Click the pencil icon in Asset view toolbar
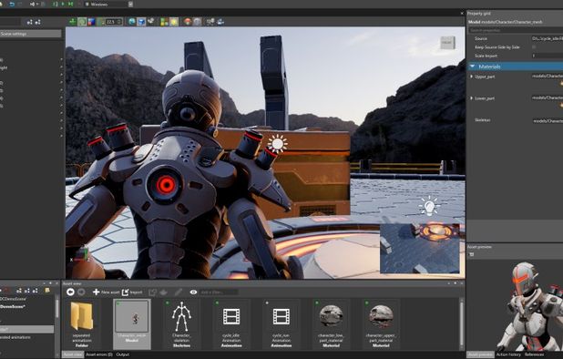 (179, 292)
